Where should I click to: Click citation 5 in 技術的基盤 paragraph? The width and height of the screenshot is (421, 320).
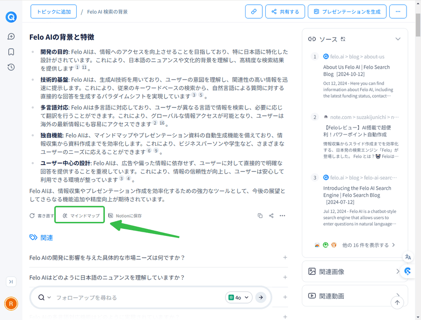point(201,95)
